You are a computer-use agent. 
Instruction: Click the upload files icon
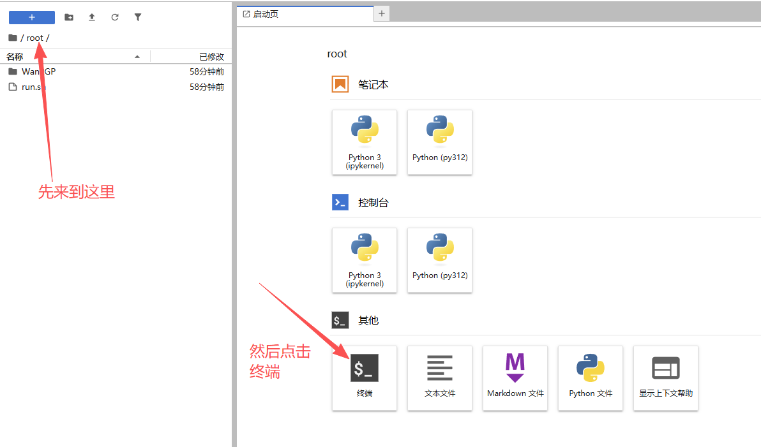tap(92, 17)
